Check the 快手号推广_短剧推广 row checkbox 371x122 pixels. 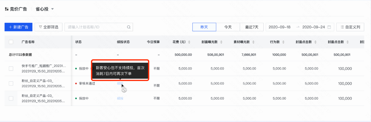[11, 69]
